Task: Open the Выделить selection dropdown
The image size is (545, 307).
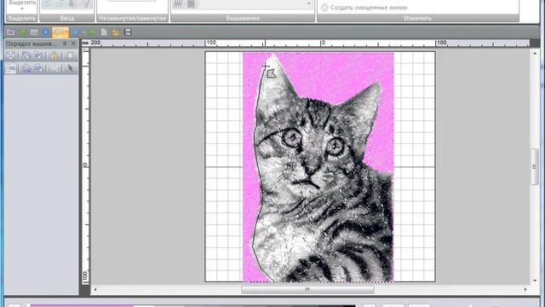Action: (22, 5)
